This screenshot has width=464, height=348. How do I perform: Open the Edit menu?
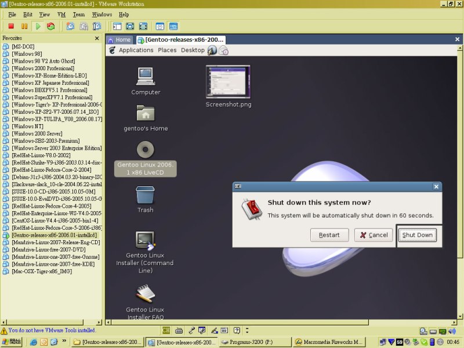tap(28, 14)
